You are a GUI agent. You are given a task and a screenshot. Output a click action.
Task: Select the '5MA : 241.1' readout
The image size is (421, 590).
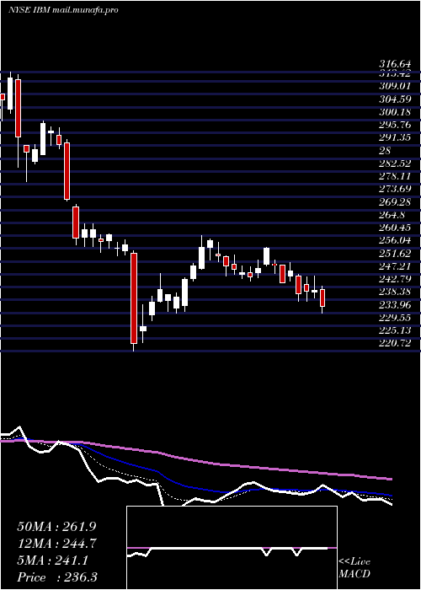tap(53, 560)
